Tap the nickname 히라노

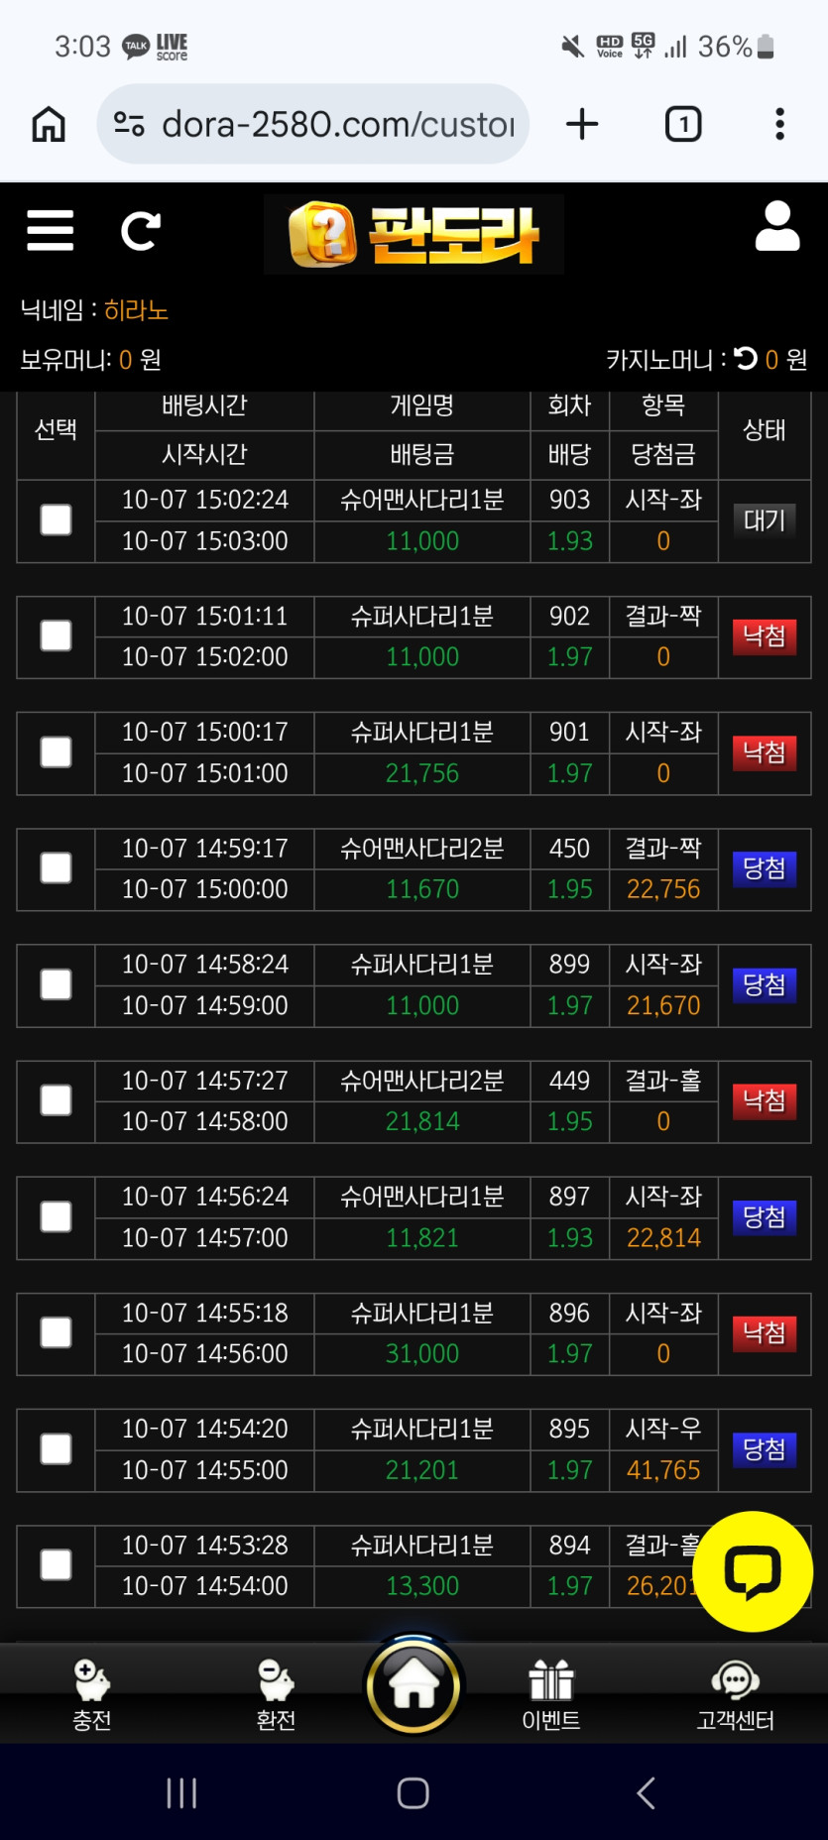[136, 310]
